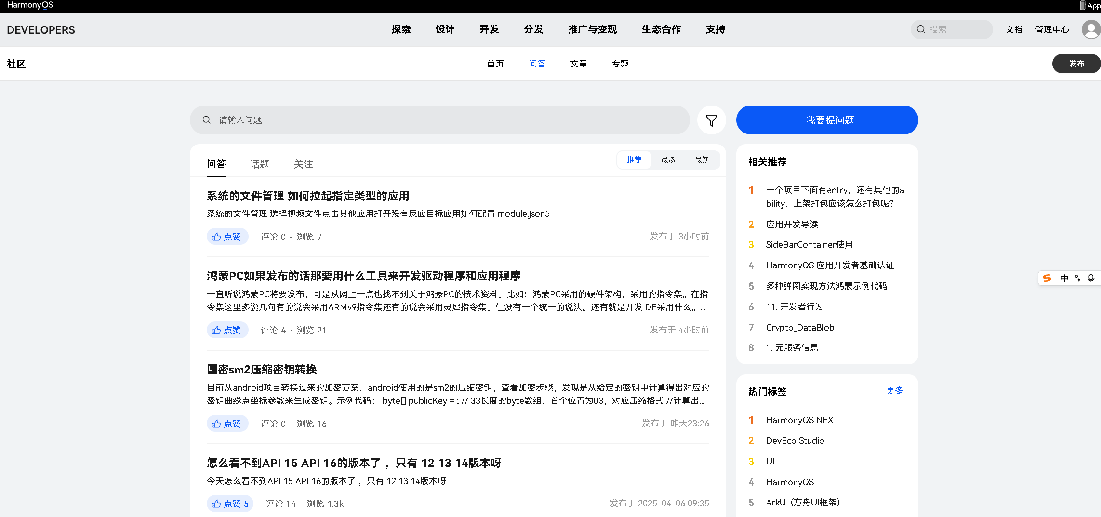Click 评论 14 on the API question
1101x517 pixels.
click(x=281, y=504)
